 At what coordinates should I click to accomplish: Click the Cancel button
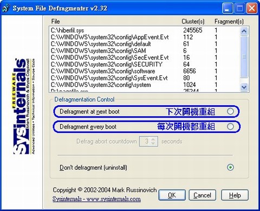pos(202,195)
